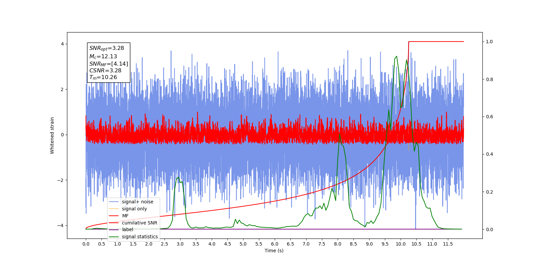This screenshot has width=536, height=268.
Task: Click the 'signal statistics' legend entry
Action: pos(134,237)
